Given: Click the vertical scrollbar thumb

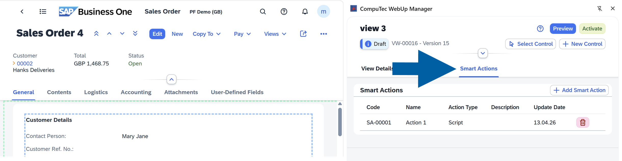Looking at the screenshot, I should (x=340, y=122).
